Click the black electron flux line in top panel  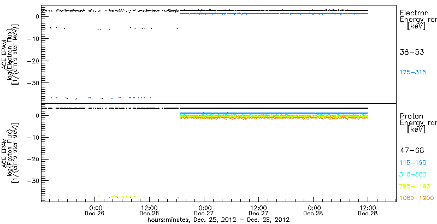pyautogui.click(x=274, y=10)
